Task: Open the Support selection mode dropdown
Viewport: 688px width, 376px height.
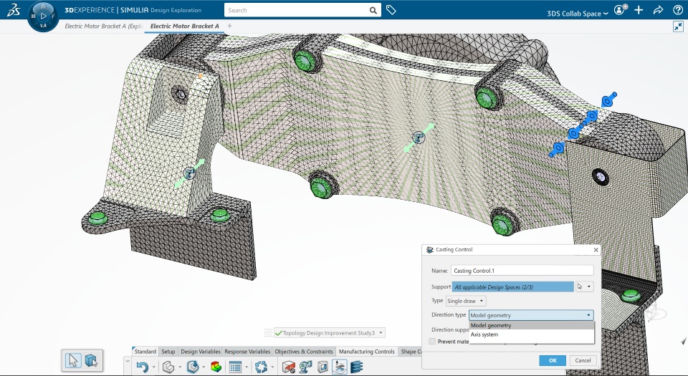Action: (x=589, y=286)
